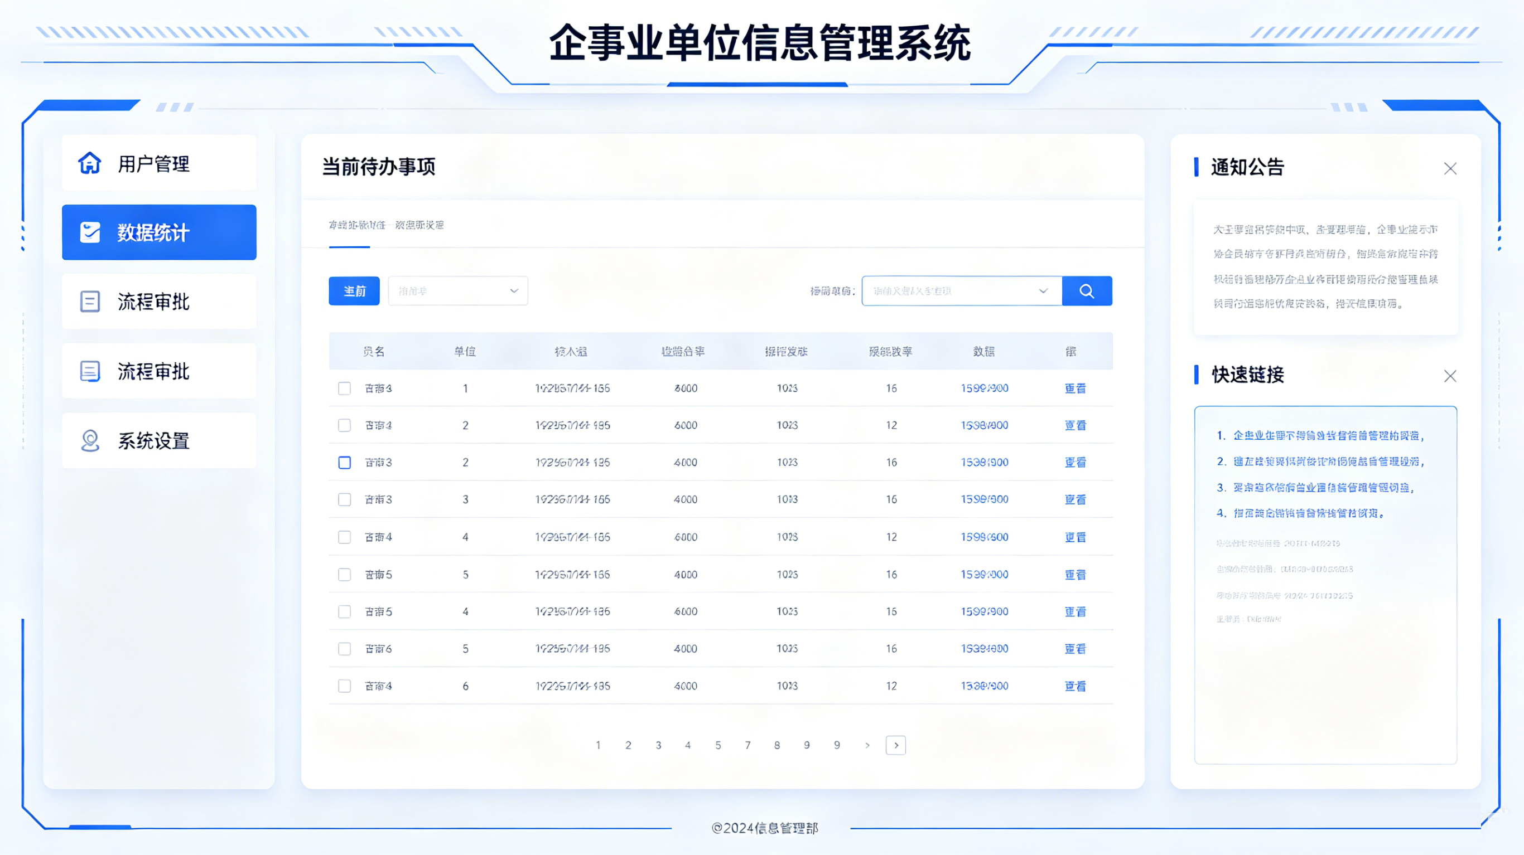Click the blue magnifier search button

click(1087, 291)
